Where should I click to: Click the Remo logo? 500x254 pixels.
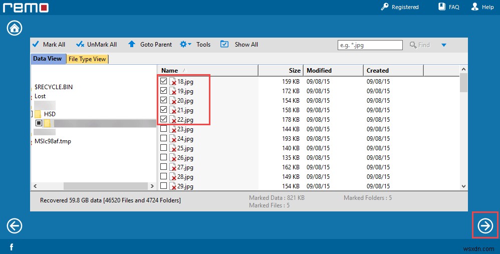pyautogui.click(x=26, y=7)
